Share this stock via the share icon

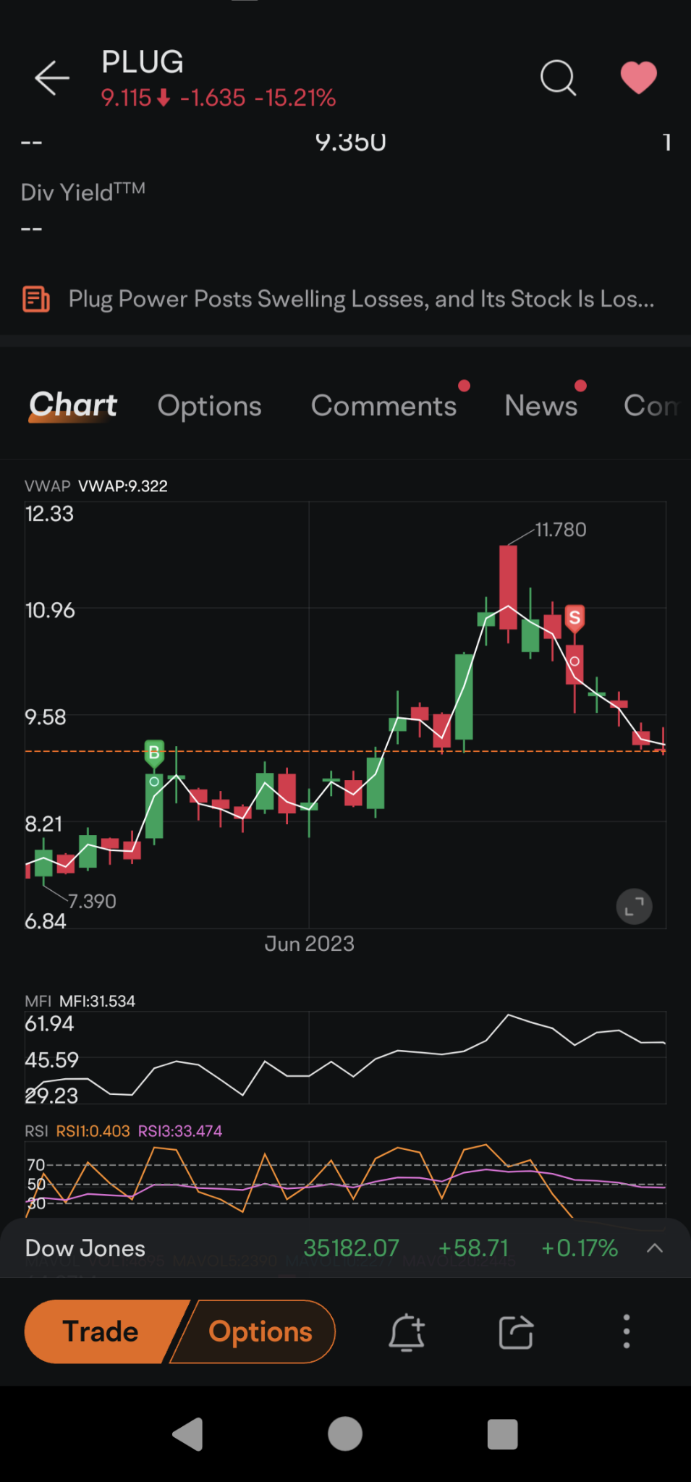coord(517,1331)
